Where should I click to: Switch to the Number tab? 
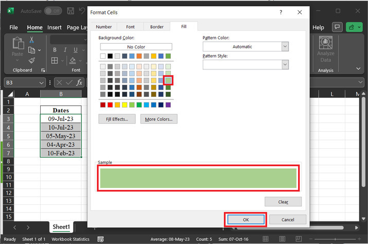coord(104,27)
